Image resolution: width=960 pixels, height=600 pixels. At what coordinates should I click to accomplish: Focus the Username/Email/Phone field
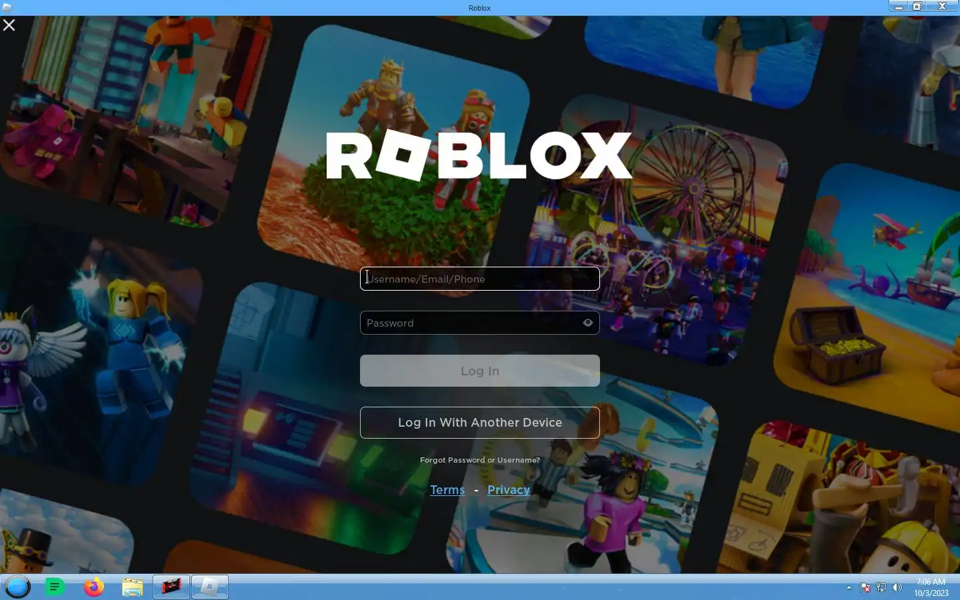[x=480, y=279]
